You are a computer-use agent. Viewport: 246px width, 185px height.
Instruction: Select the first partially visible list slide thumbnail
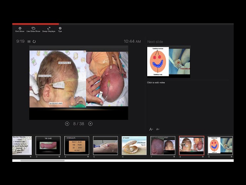(22, 146)
